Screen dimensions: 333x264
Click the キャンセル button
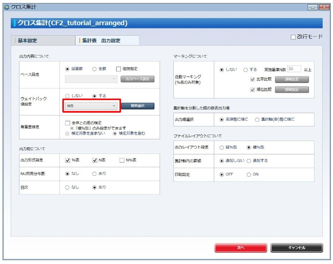(297, 248)
